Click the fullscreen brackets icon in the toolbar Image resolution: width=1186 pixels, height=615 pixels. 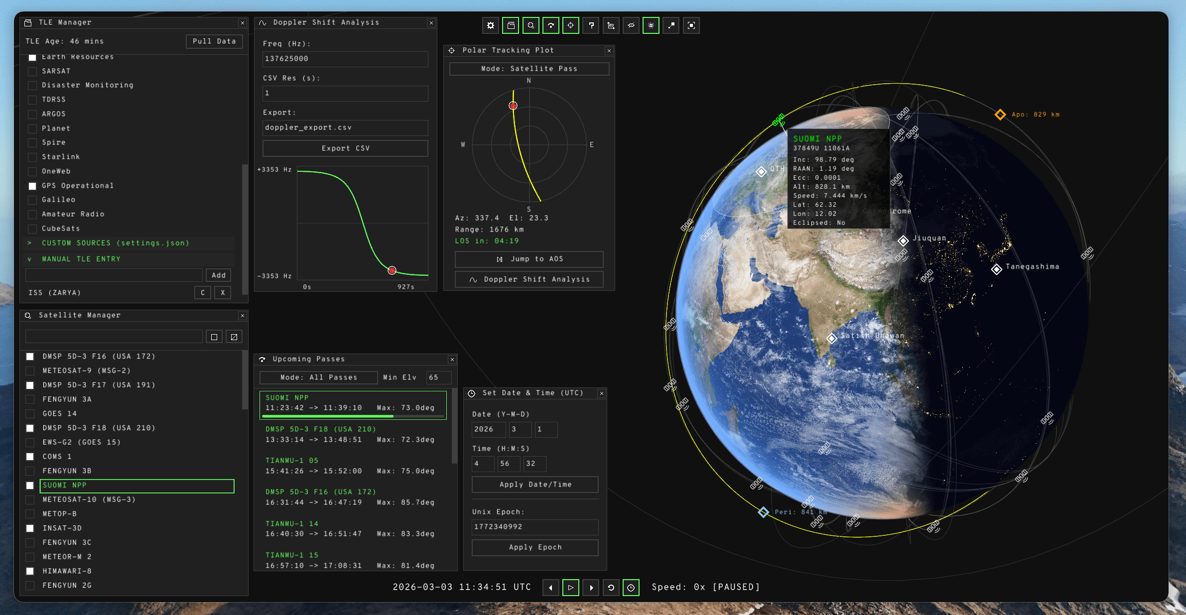pyautogui.click(x=691, y=25)
